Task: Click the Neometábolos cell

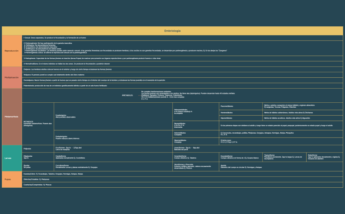Action: 196,125
